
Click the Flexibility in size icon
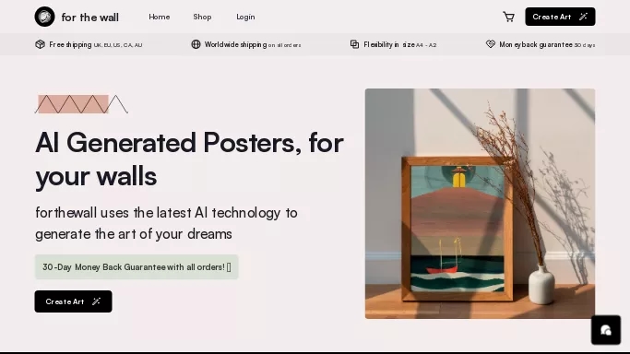[354, 44]
